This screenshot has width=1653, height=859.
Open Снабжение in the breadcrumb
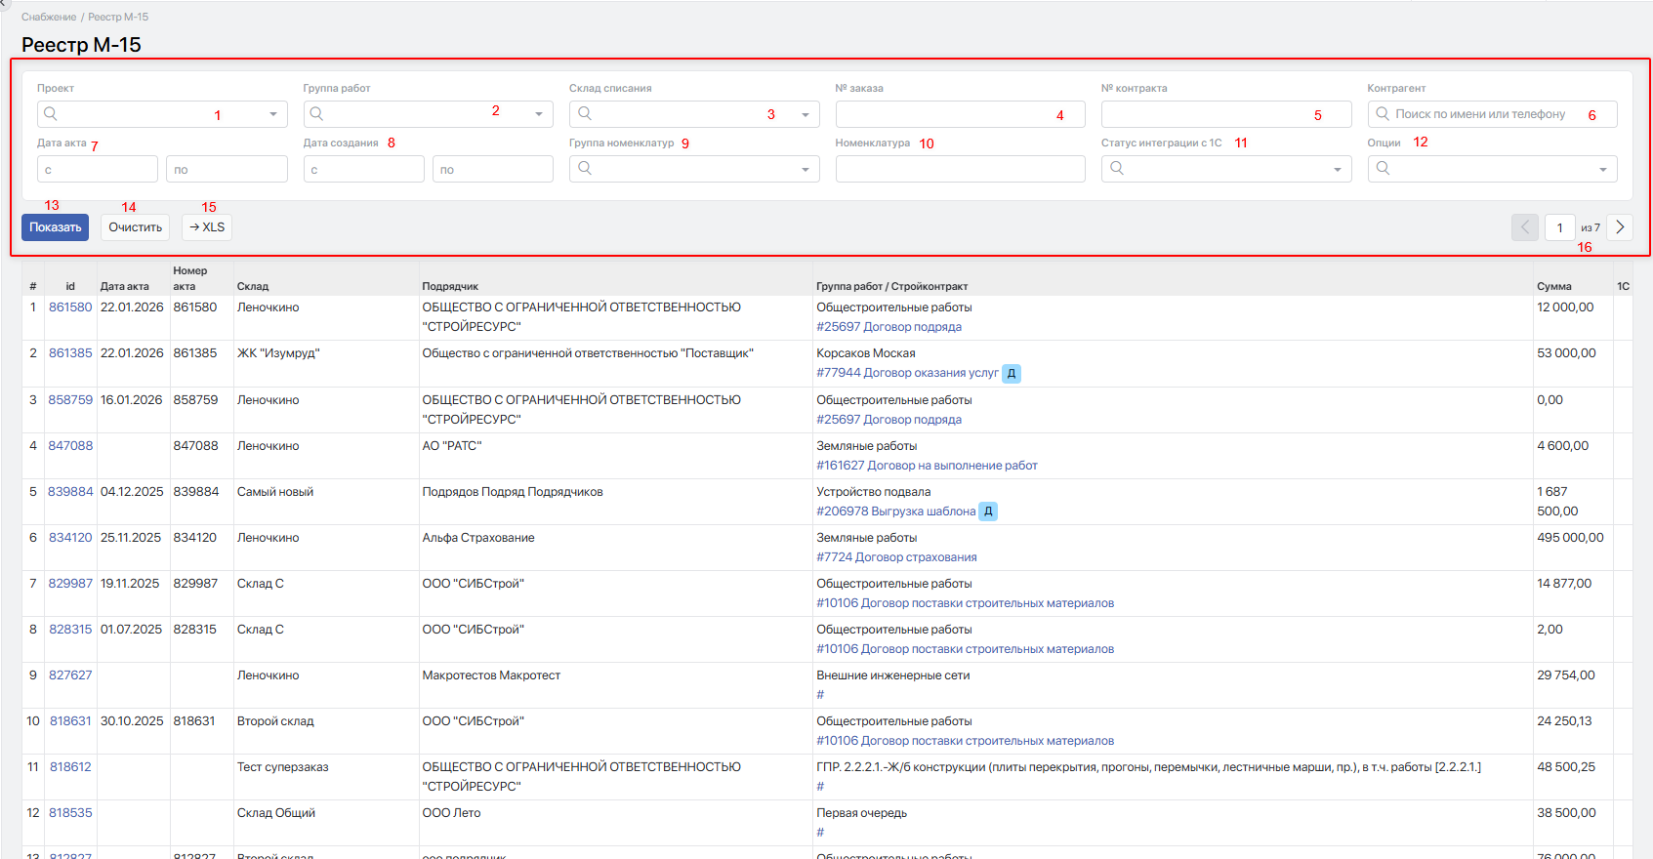pos(49,17)
